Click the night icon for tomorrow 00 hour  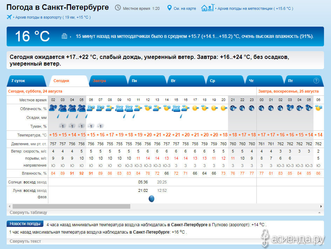point(261,108)
